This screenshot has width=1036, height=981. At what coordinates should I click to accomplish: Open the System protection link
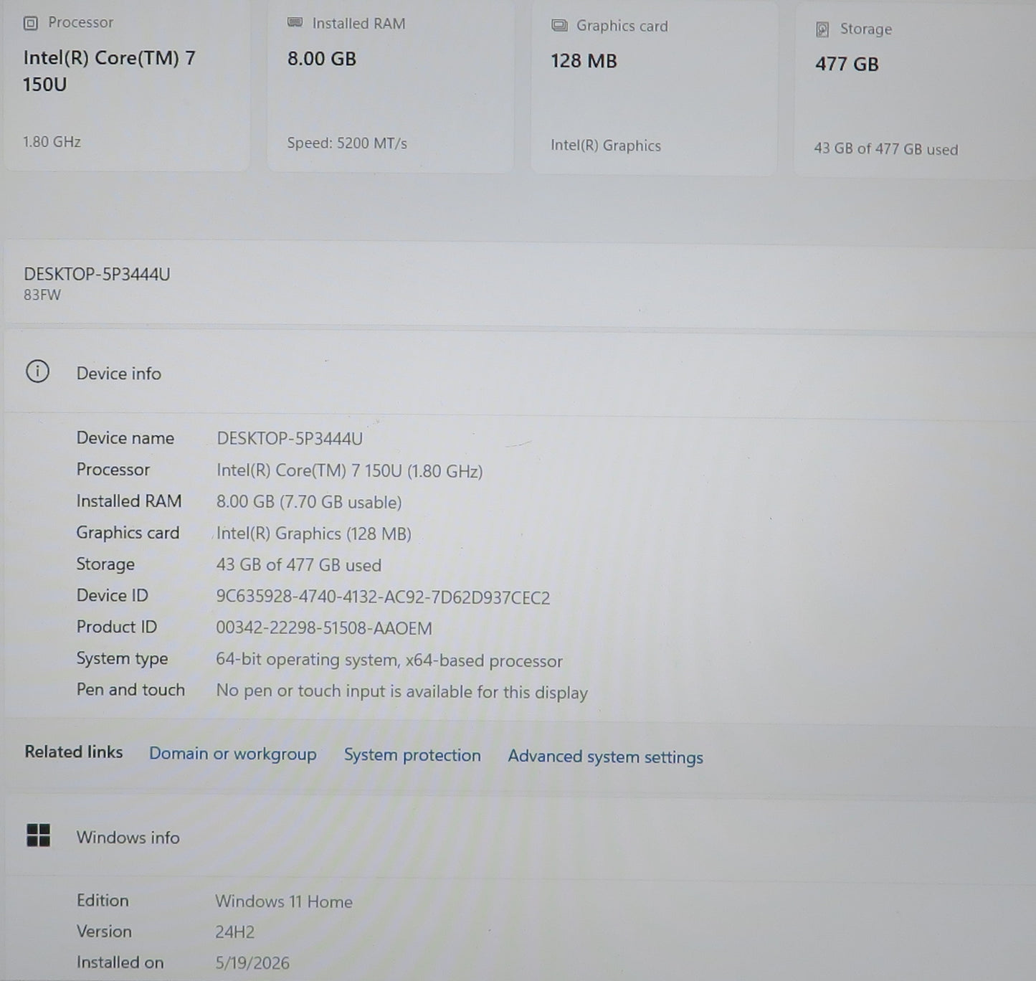(x=412, y=755)
